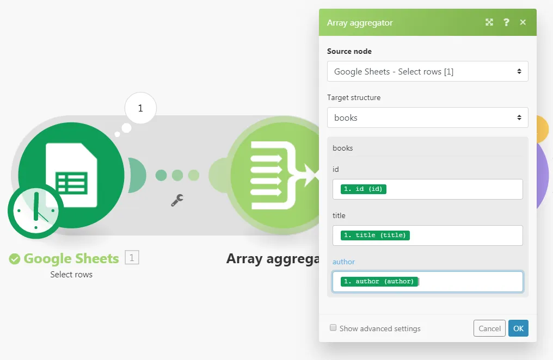The width and height of the screenshot is (553, 360).
Task: Click the 'id' field label
Action: (335, 170)
